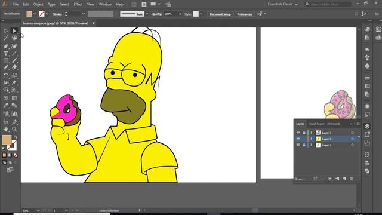Open the File menu
This screenshot has width=382, height=215.
click(16, 4)
